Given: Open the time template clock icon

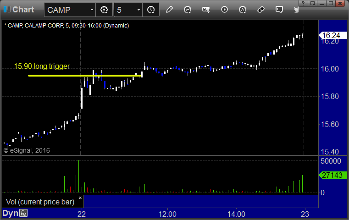Looking at the screenshot, I should tap(151, 10).
